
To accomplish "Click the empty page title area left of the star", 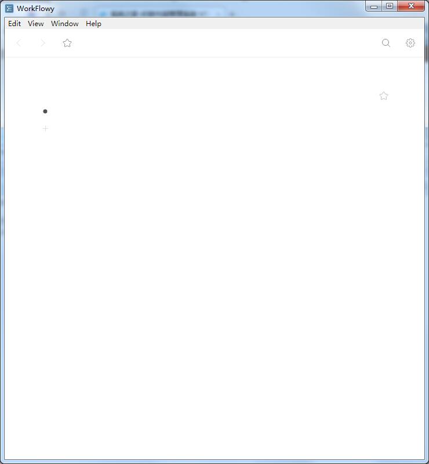I will pos(203,96).
